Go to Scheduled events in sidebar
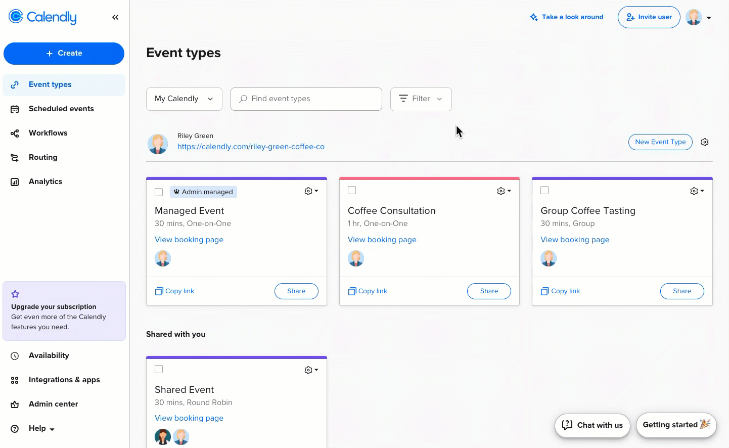Viewport: 729px width, 448px height. coord(61,109)
